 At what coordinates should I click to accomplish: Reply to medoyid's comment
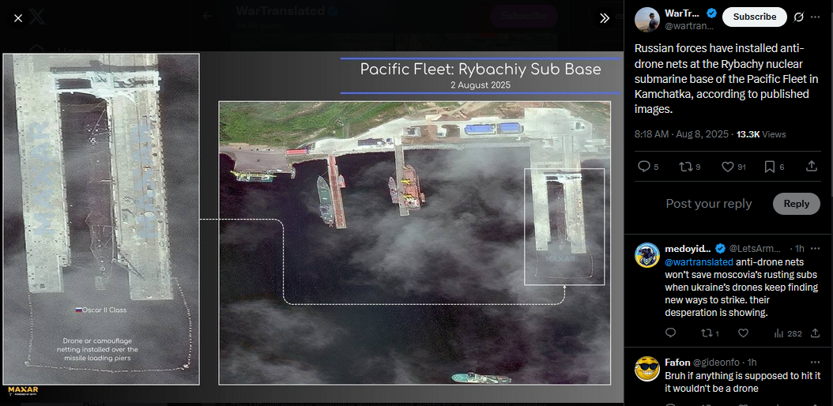click(670, 333)
